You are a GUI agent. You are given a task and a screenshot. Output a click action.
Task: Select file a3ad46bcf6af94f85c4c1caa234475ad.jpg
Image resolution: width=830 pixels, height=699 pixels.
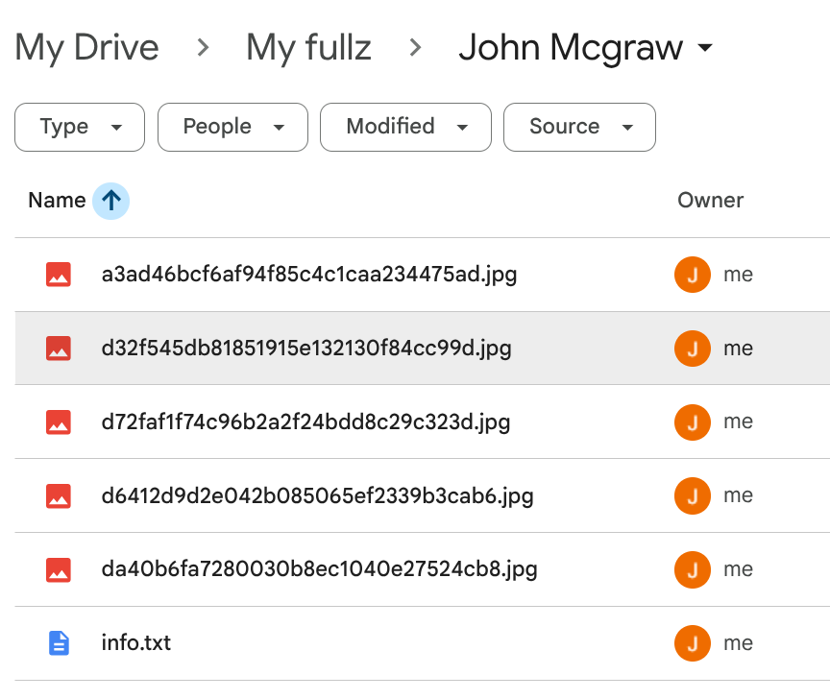pyautogui.click(x=309, y=275)
